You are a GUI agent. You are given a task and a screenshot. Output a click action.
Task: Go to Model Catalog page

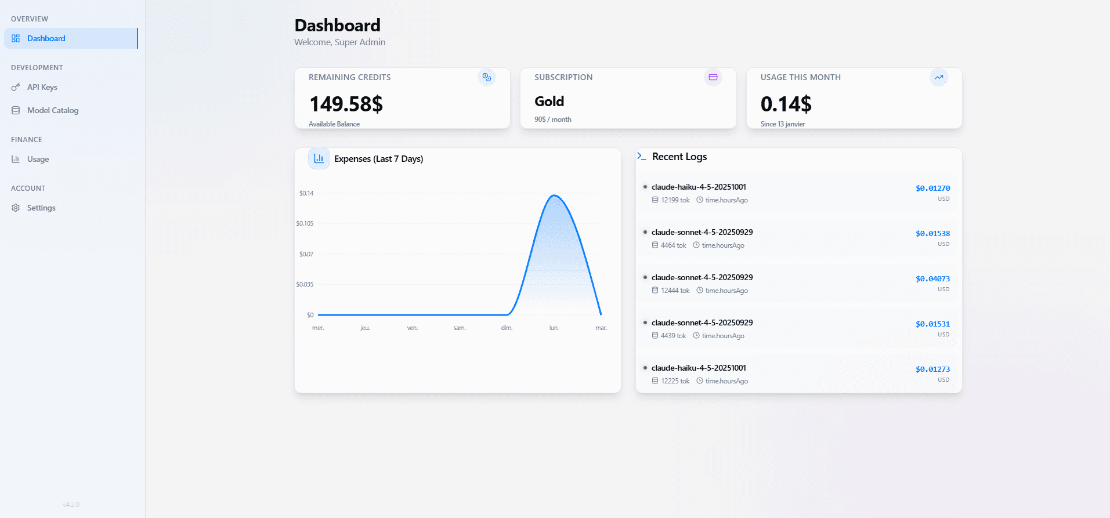pos(71,110)
